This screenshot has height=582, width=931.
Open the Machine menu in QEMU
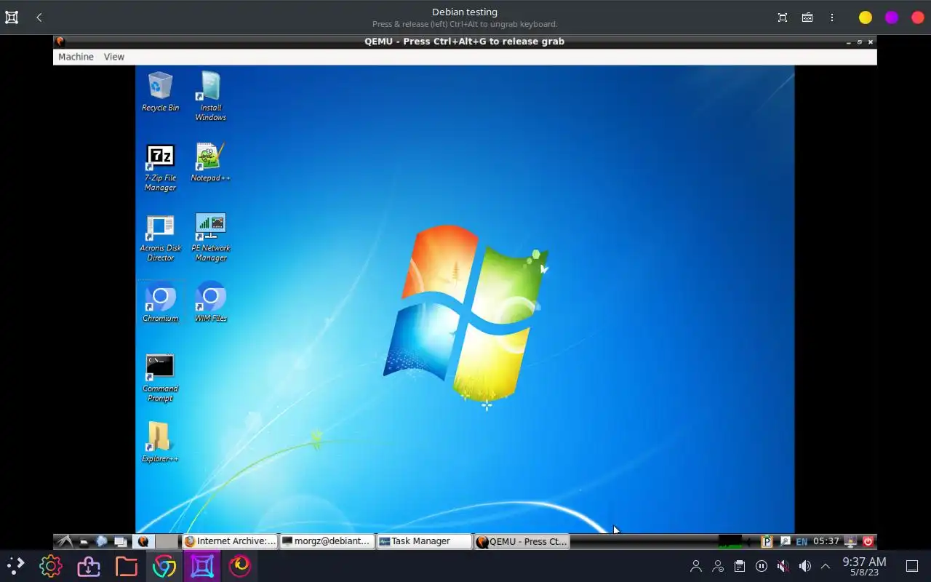pyautogui.click(x=76, y=57)
